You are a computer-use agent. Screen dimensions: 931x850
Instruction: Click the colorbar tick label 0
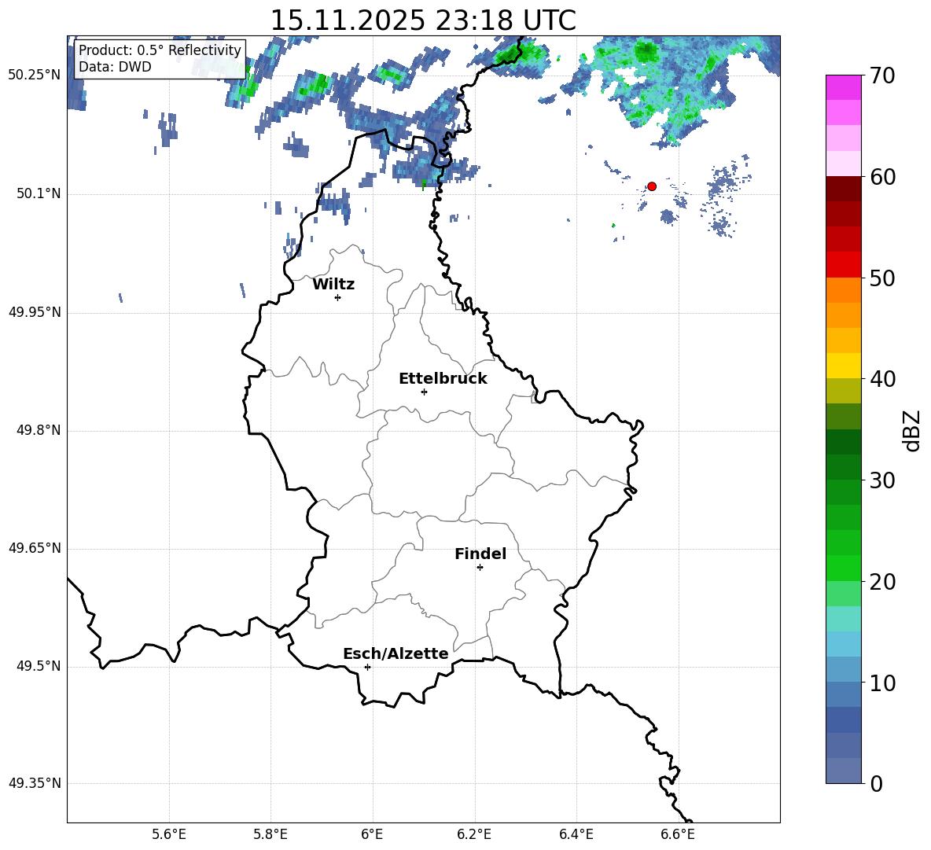click(x=876, y=783)
